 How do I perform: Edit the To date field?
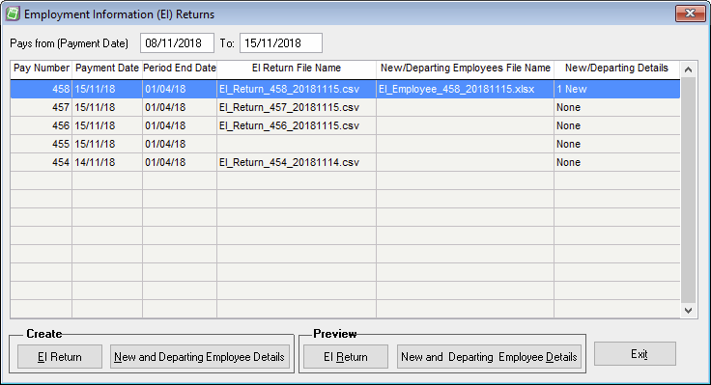point(281,43)
